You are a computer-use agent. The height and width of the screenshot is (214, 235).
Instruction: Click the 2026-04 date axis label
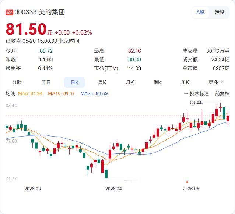(x=113, y=189)
